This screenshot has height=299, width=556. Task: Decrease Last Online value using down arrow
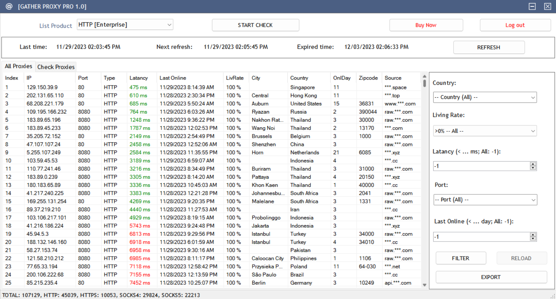(533, 239)
